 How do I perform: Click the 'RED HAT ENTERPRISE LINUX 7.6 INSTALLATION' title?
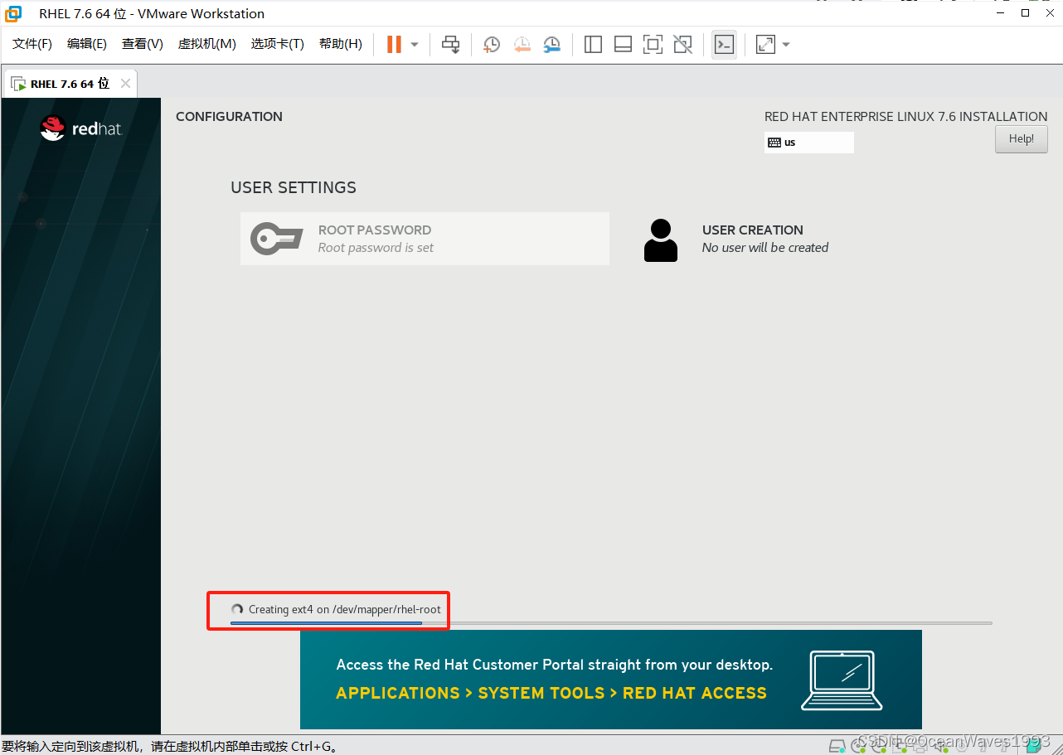[906, 117]
